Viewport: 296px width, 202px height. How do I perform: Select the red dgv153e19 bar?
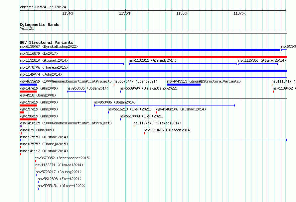pos(28,105)
